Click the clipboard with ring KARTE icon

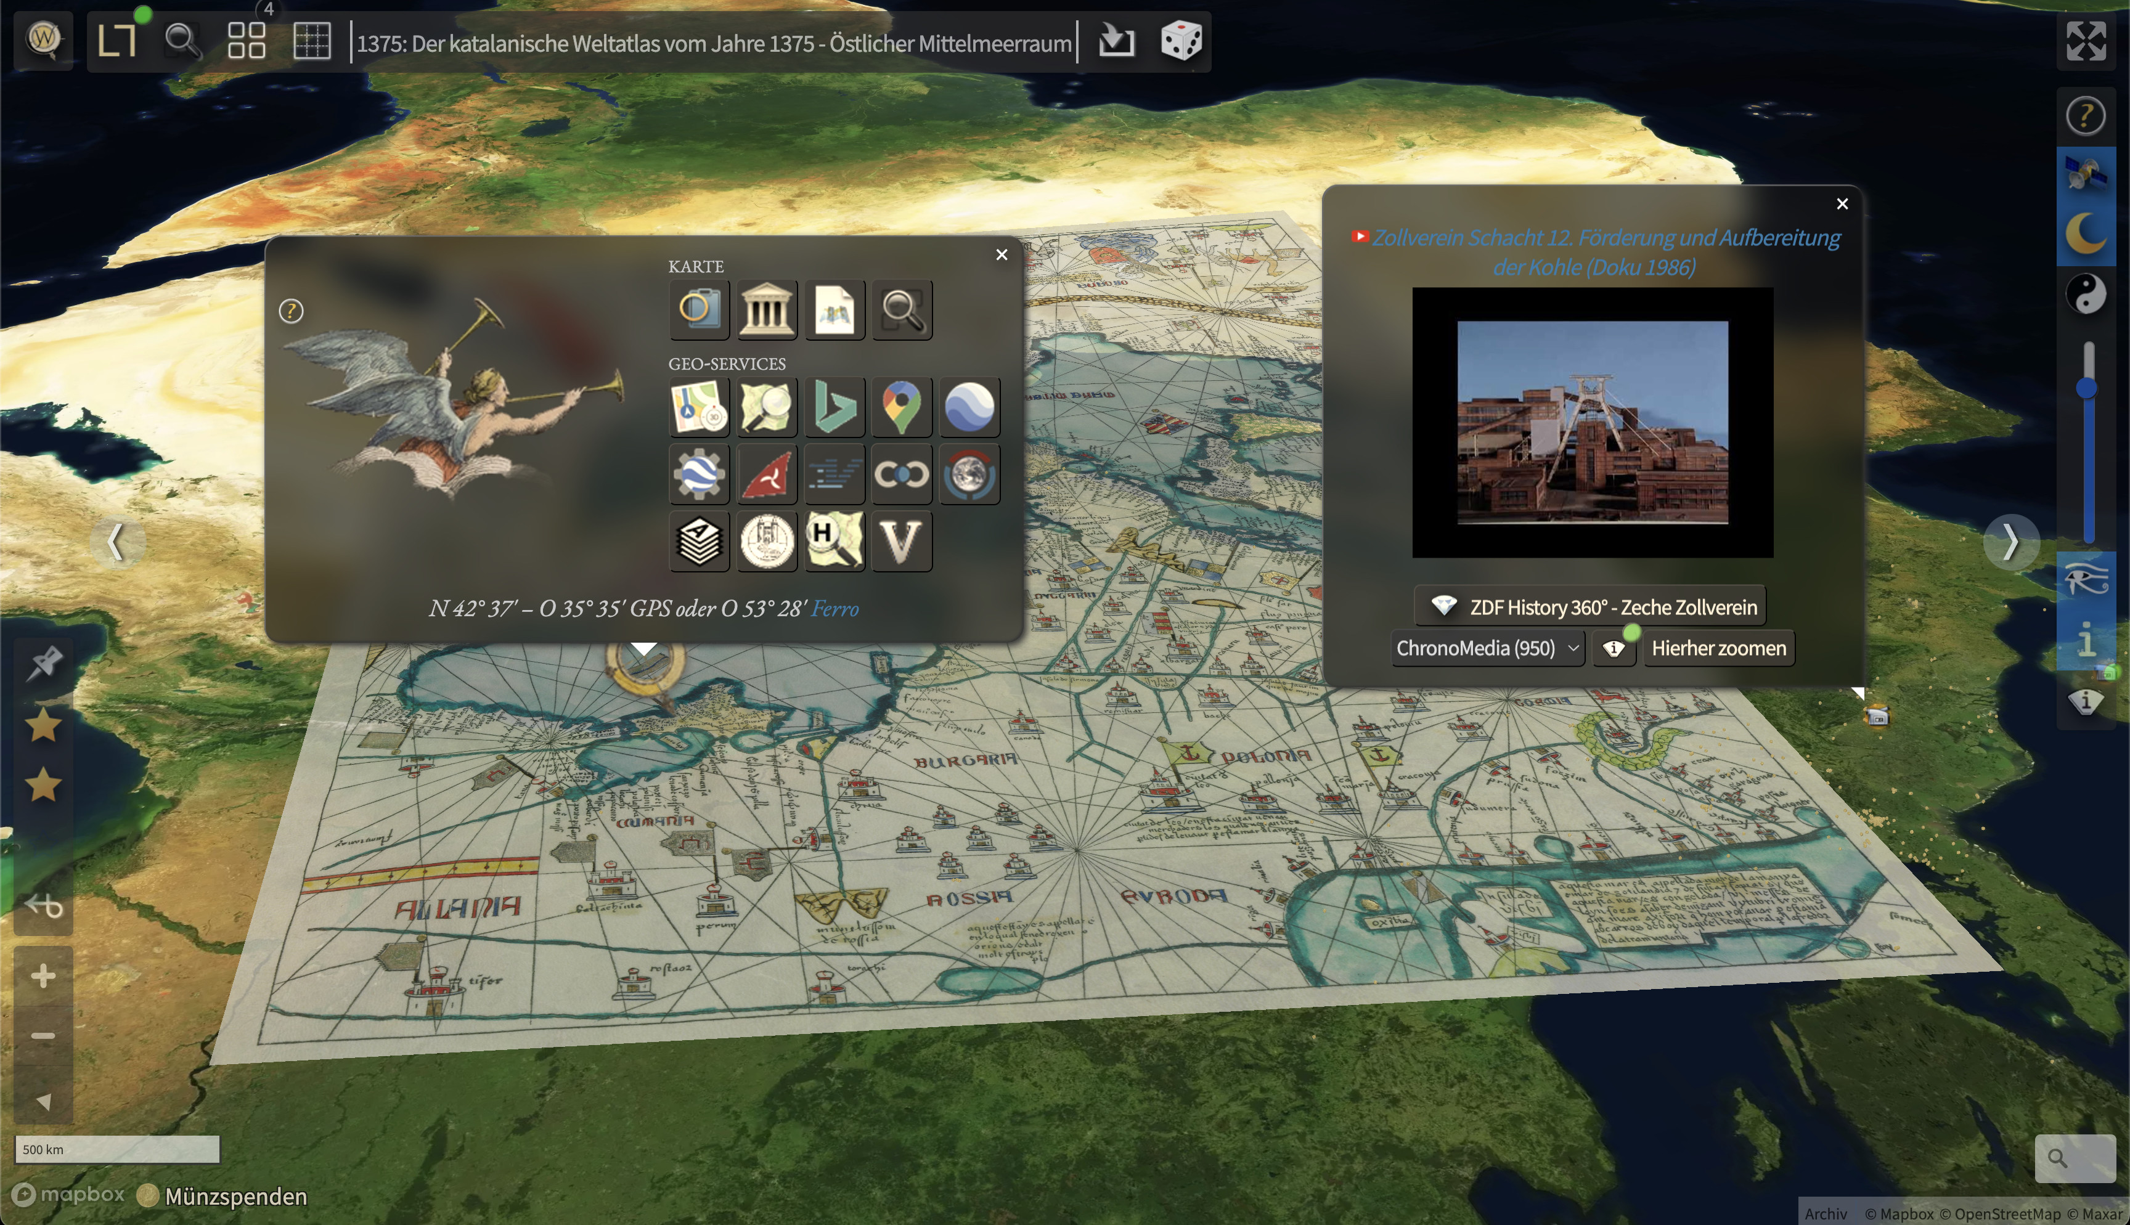[699, 309]
